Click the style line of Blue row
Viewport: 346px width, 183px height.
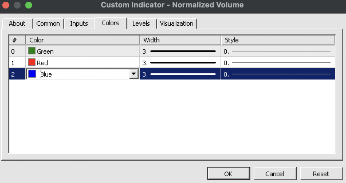click(281, 74)
